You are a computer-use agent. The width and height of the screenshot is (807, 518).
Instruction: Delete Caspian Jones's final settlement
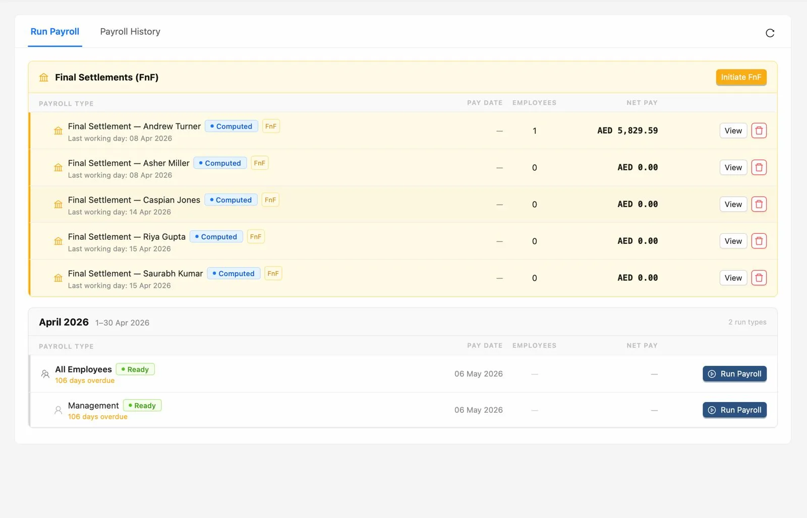(x=759, y=204)
